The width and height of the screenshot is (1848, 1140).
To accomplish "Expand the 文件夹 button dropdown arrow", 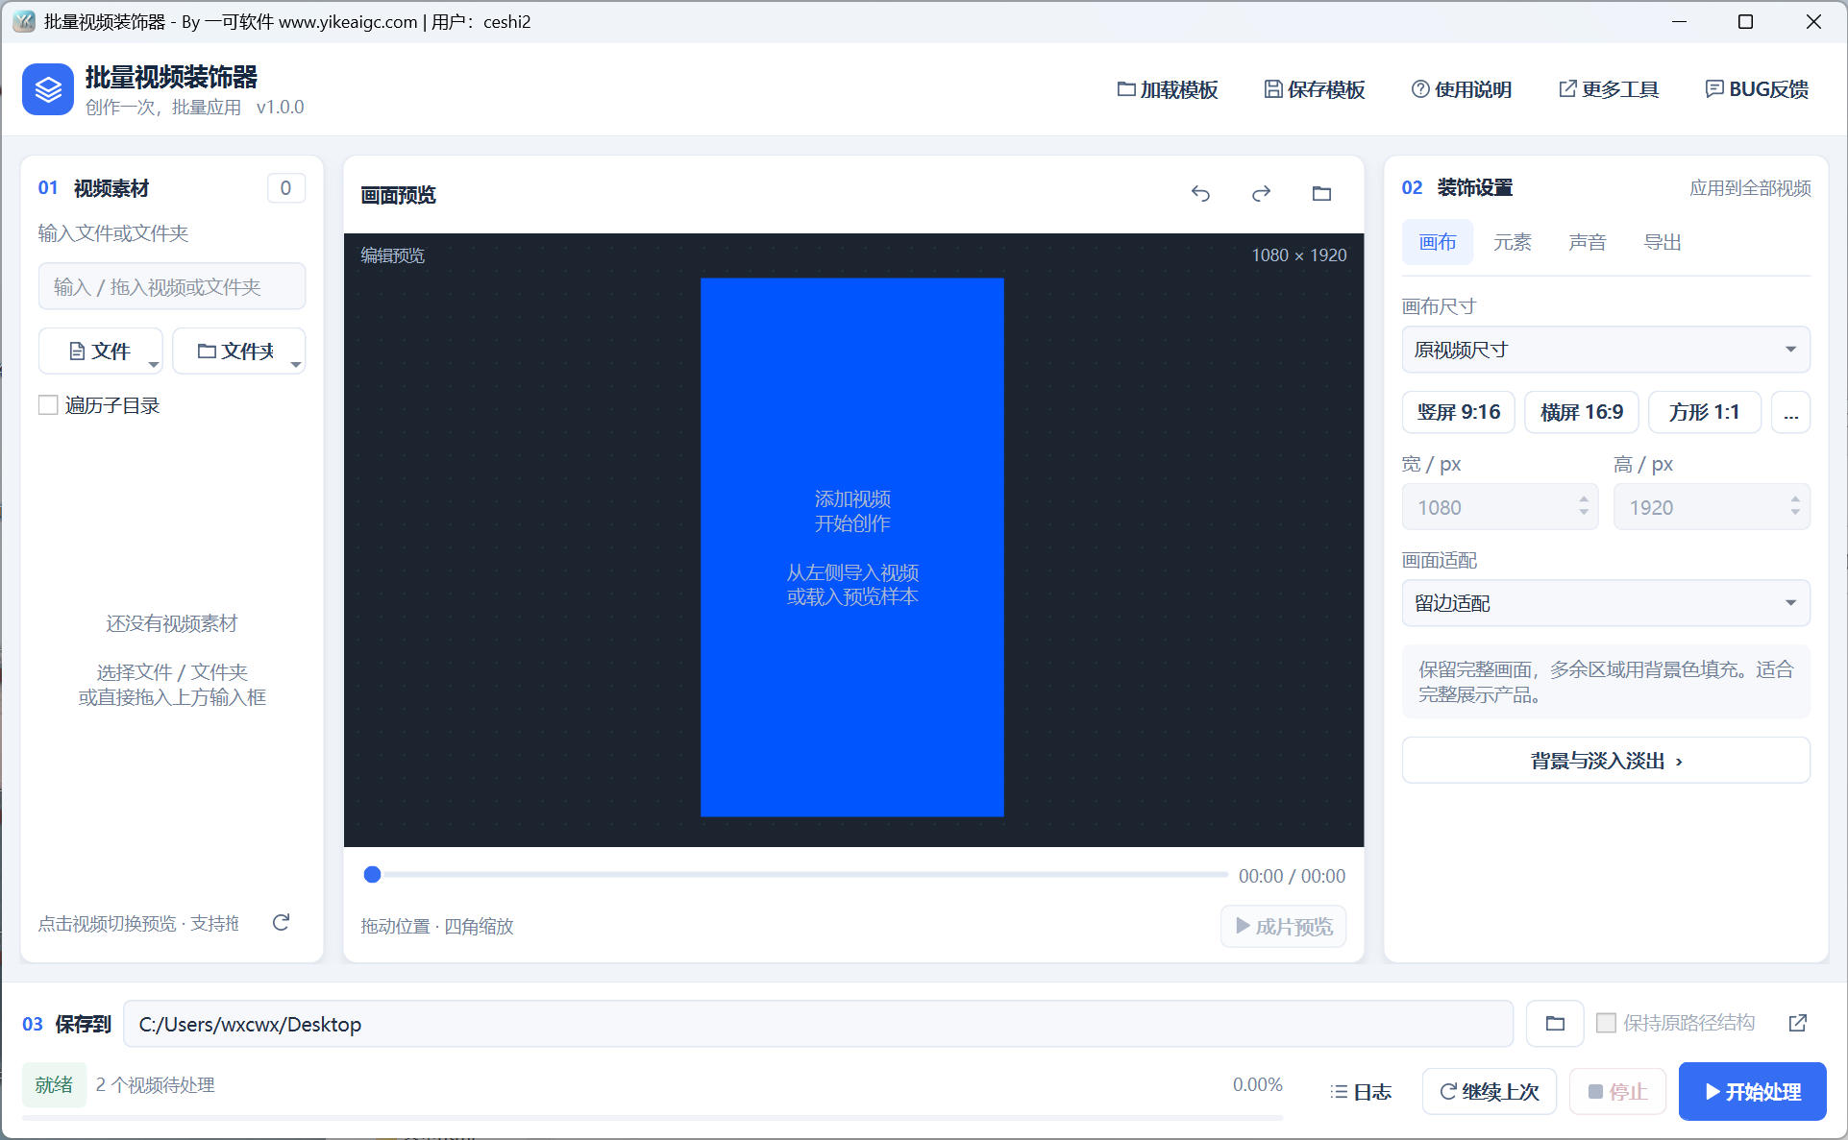I will click(296, 364).
